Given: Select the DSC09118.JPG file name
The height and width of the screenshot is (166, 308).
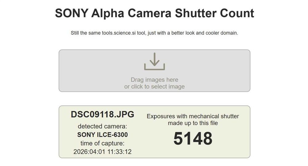Looking at the screenshot, I should point(103,115).
